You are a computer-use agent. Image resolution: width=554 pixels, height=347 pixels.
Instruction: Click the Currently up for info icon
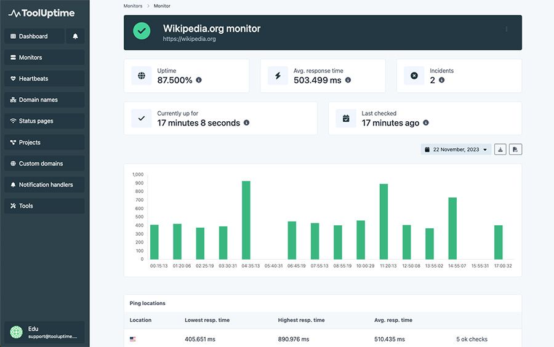pyautogui.click(x=247, y=122)
